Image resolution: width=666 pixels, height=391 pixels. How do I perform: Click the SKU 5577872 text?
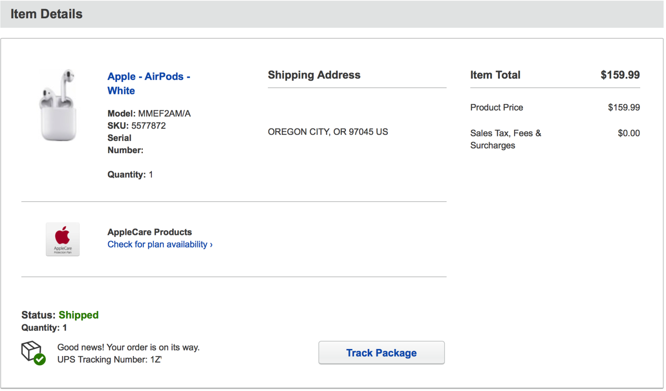pyautogui.click(x=137, y=126)
